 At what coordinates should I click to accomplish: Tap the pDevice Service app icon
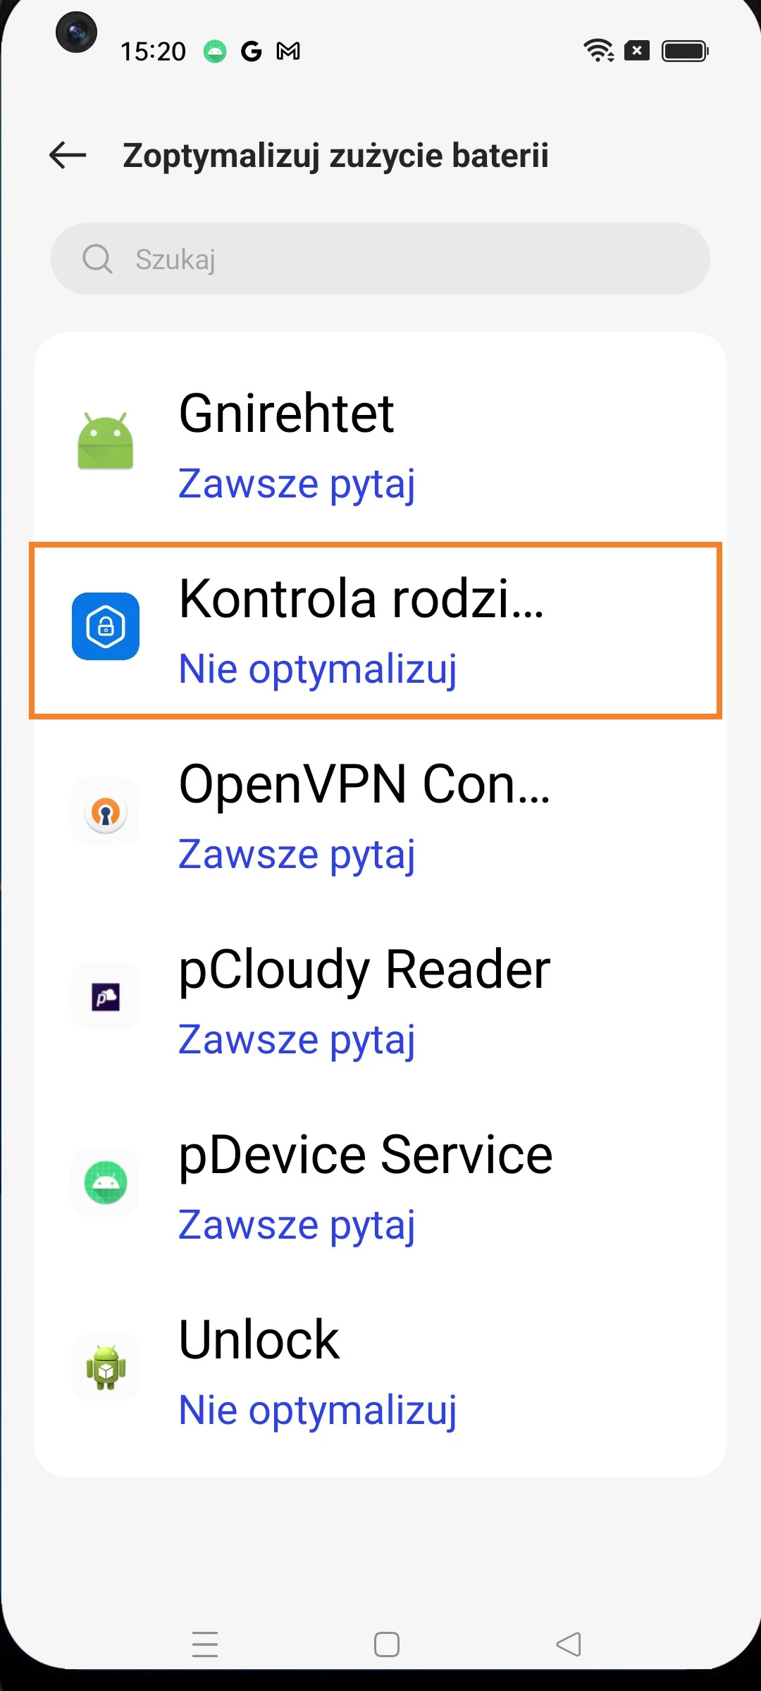click(x=106, y=1182)
